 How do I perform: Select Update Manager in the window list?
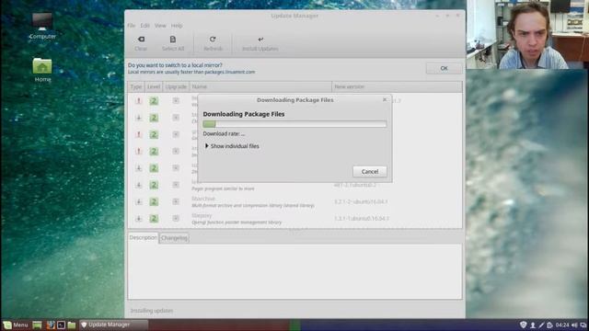click(113, 325)
